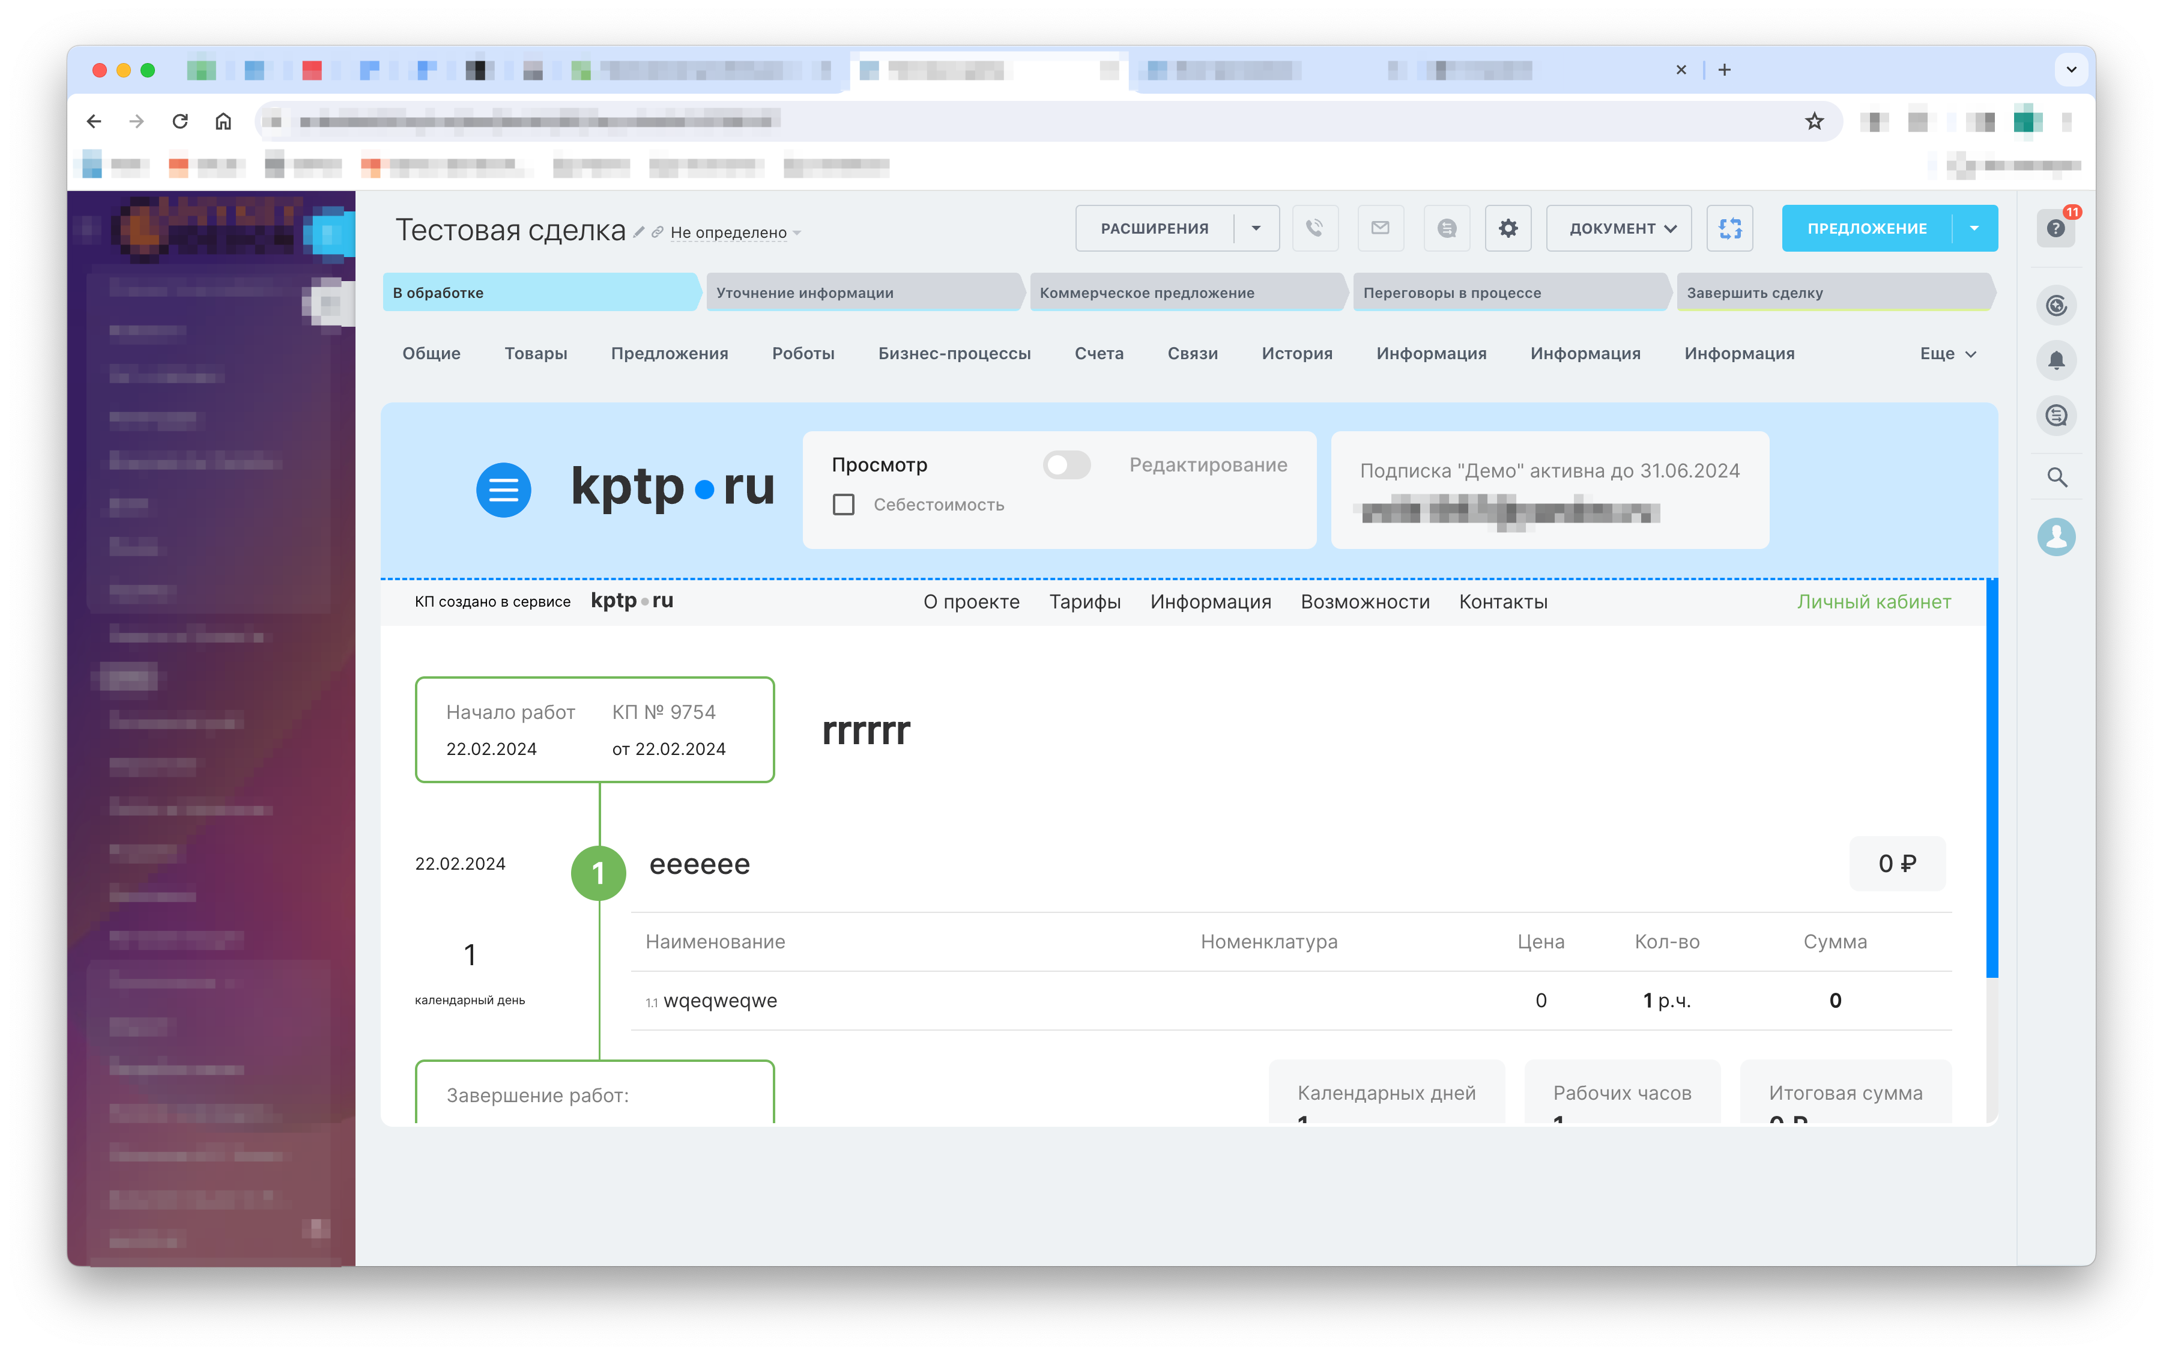
Task: Open the Бизнес-процессы tab
Action: tap(954, 354)
